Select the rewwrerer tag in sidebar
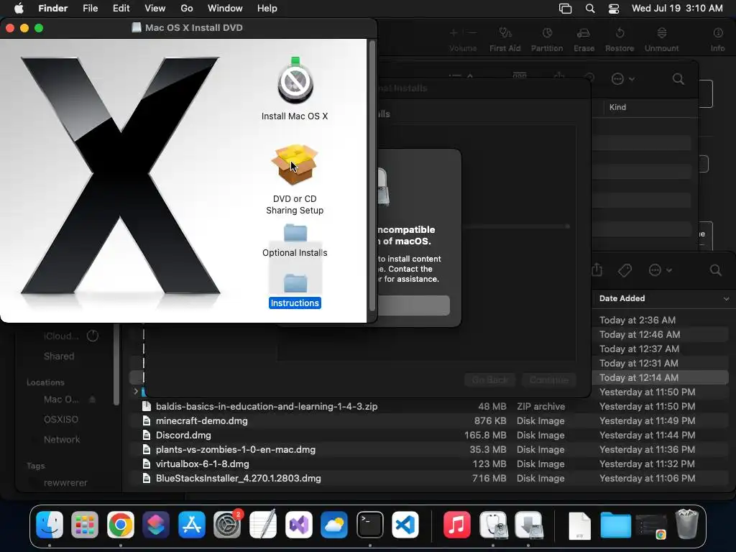Viewport: 736px width, 552px height. 65,483
